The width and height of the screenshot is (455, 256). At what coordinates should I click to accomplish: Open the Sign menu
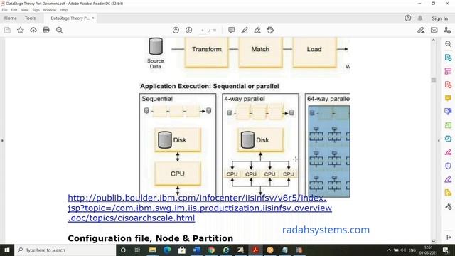pos(36,10)
